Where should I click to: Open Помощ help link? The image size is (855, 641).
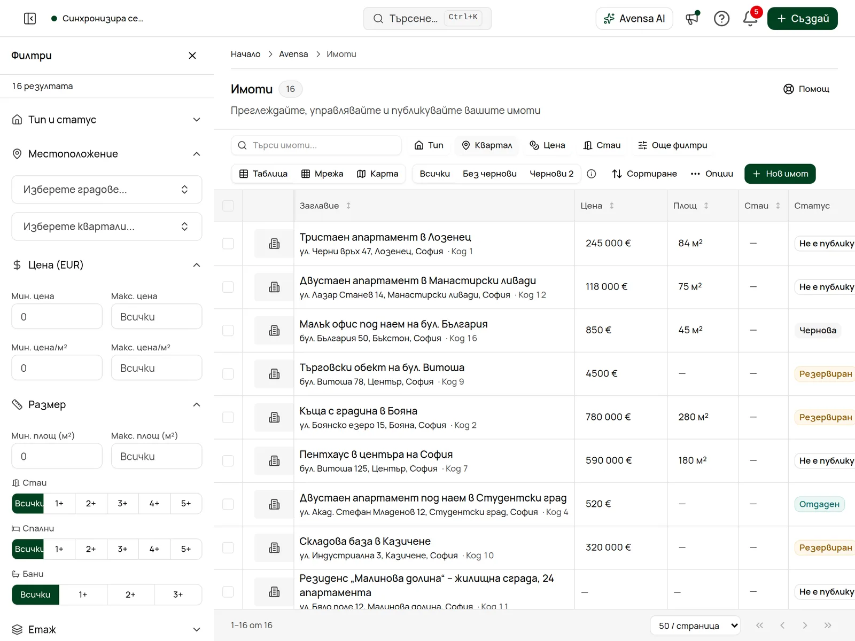(x=806, y=89)
